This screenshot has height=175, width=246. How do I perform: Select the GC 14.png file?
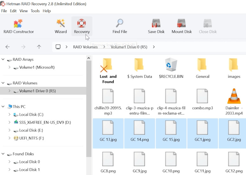tap(139, 133)
